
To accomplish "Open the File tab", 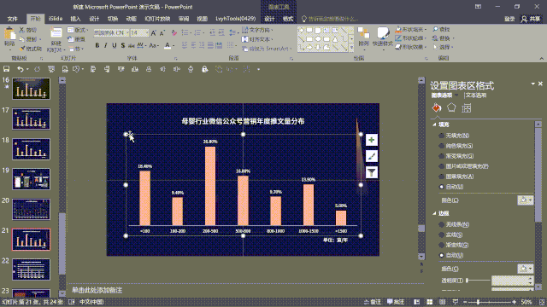I will click(13, 19).
